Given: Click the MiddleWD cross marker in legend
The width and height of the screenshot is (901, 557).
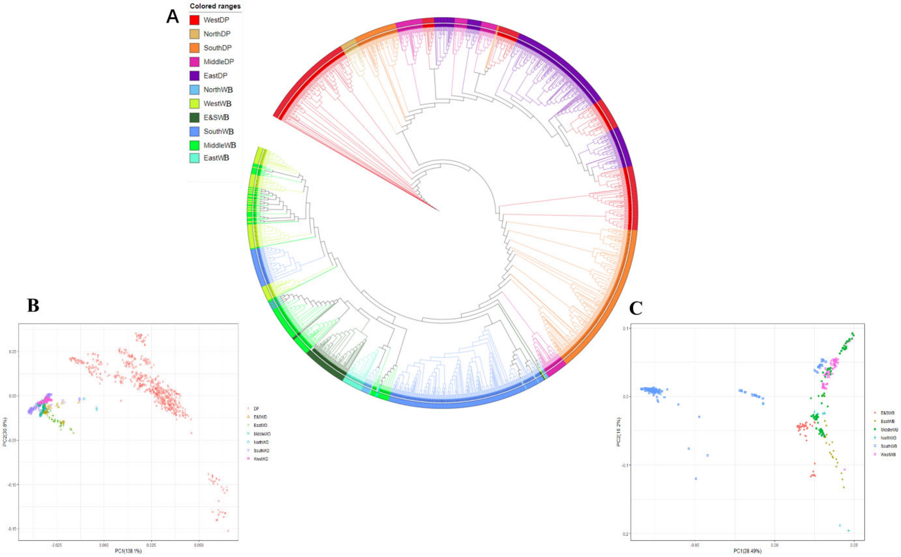Looking at the screenshot, I should 248,434.
